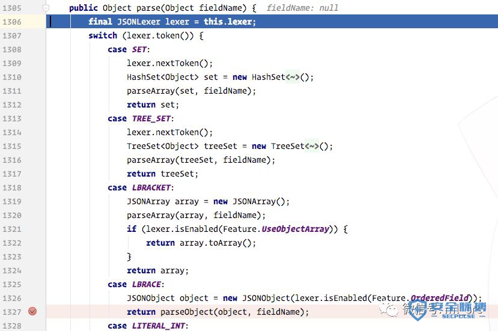Click the OrderedField feature constant
This screenshot has width=498, height=331.
coord(440,298)
